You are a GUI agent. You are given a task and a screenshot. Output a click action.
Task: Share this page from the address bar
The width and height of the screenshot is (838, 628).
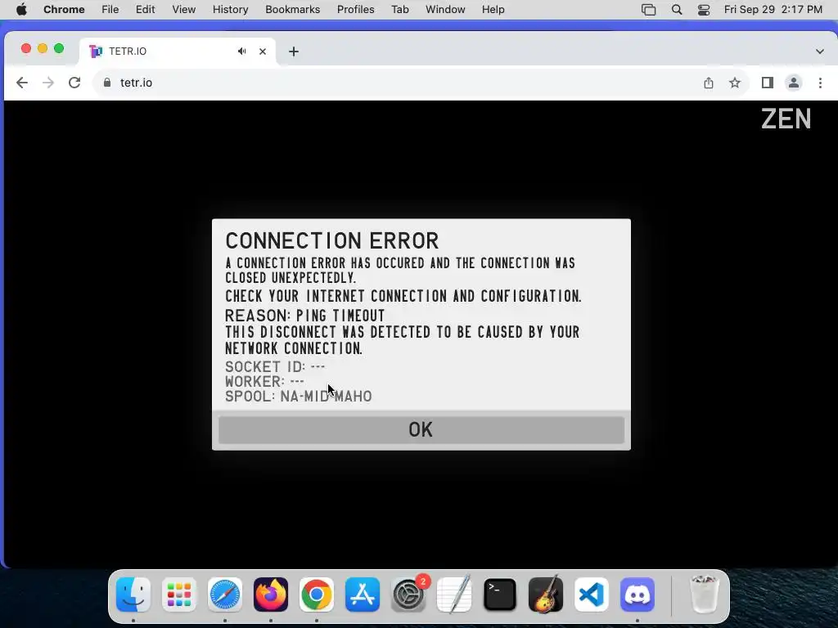click(709, 83)
